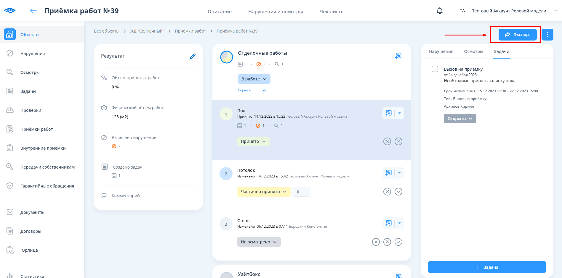
Task: Click the Экспорт button
Action: coord(517,35)
